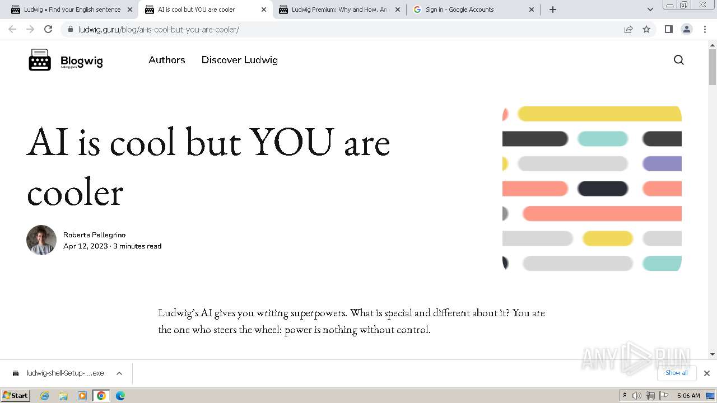Expand options for ludwig-shell-Setup download
Screen dimensions: 717x403
(x=119, y=373)
